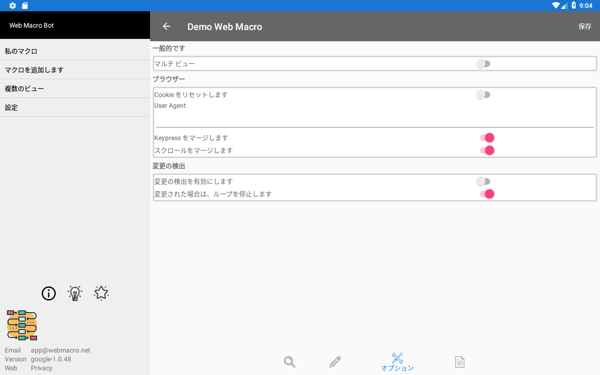Tap the Wi-Fi status icon
600x375 pixels.
click(x=556, y=6)
